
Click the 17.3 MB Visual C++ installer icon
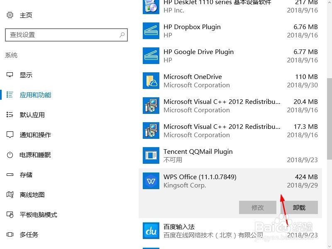pyautogui.click(x=151, y=131)
